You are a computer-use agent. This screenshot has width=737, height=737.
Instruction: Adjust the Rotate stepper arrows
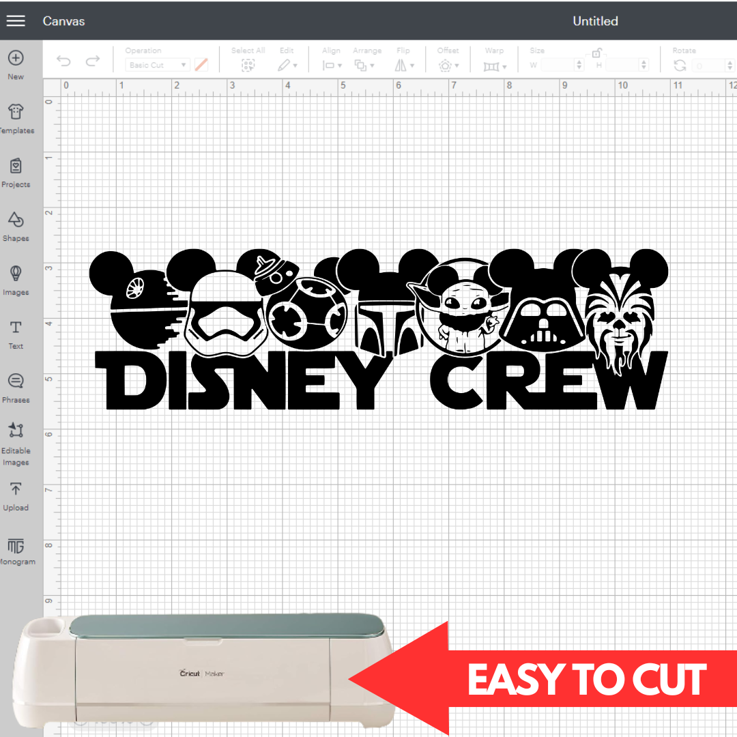click(729, 66)
